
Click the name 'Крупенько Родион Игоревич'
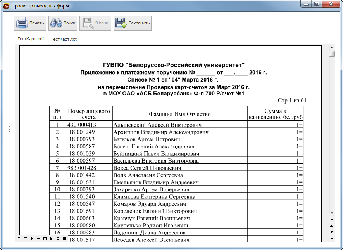click(150, 226)
